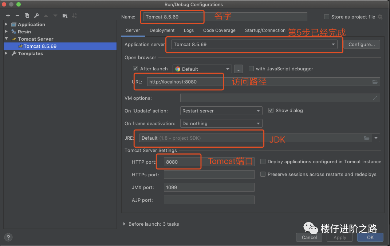Click the Cancel button

pyautogui.click(x=309, y=237)
